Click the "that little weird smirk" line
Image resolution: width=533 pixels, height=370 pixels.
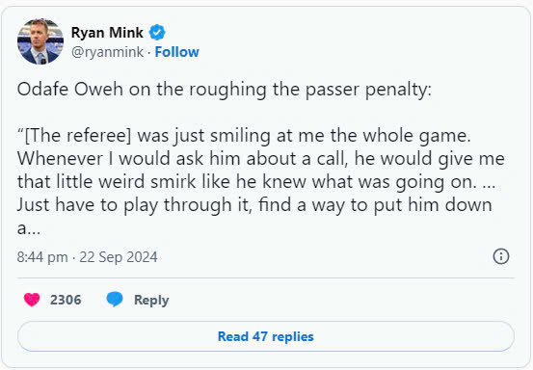(256, 182)
